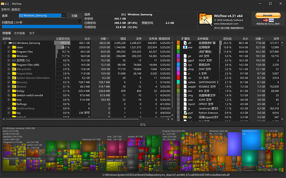The image size is (286, 178).
Task: Click the $Recycle.Bin folder icon
Action: (14, 69)
